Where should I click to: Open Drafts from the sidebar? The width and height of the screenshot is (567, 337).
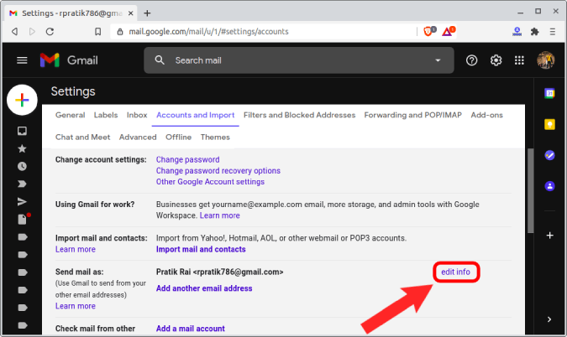point(22,220)
